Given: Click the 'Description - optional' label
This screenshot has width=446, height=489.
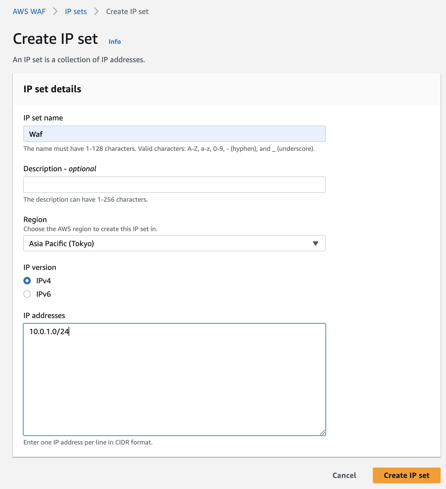Looking at the screenshot, I should 60,169.
